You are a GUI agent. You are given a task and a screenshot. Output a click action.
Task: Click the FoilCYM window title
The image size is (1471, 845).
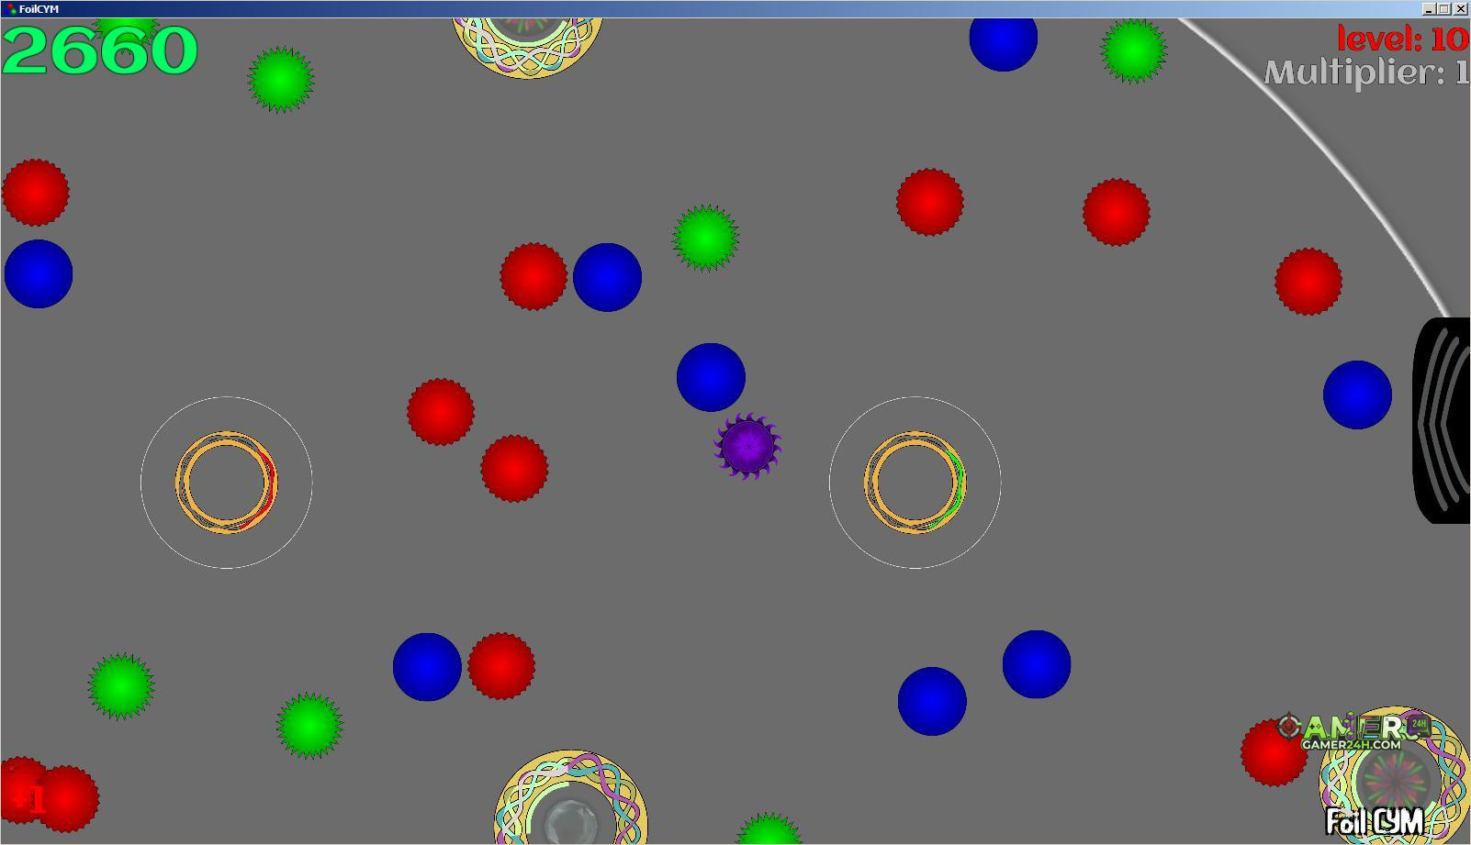tap(39, 9)
